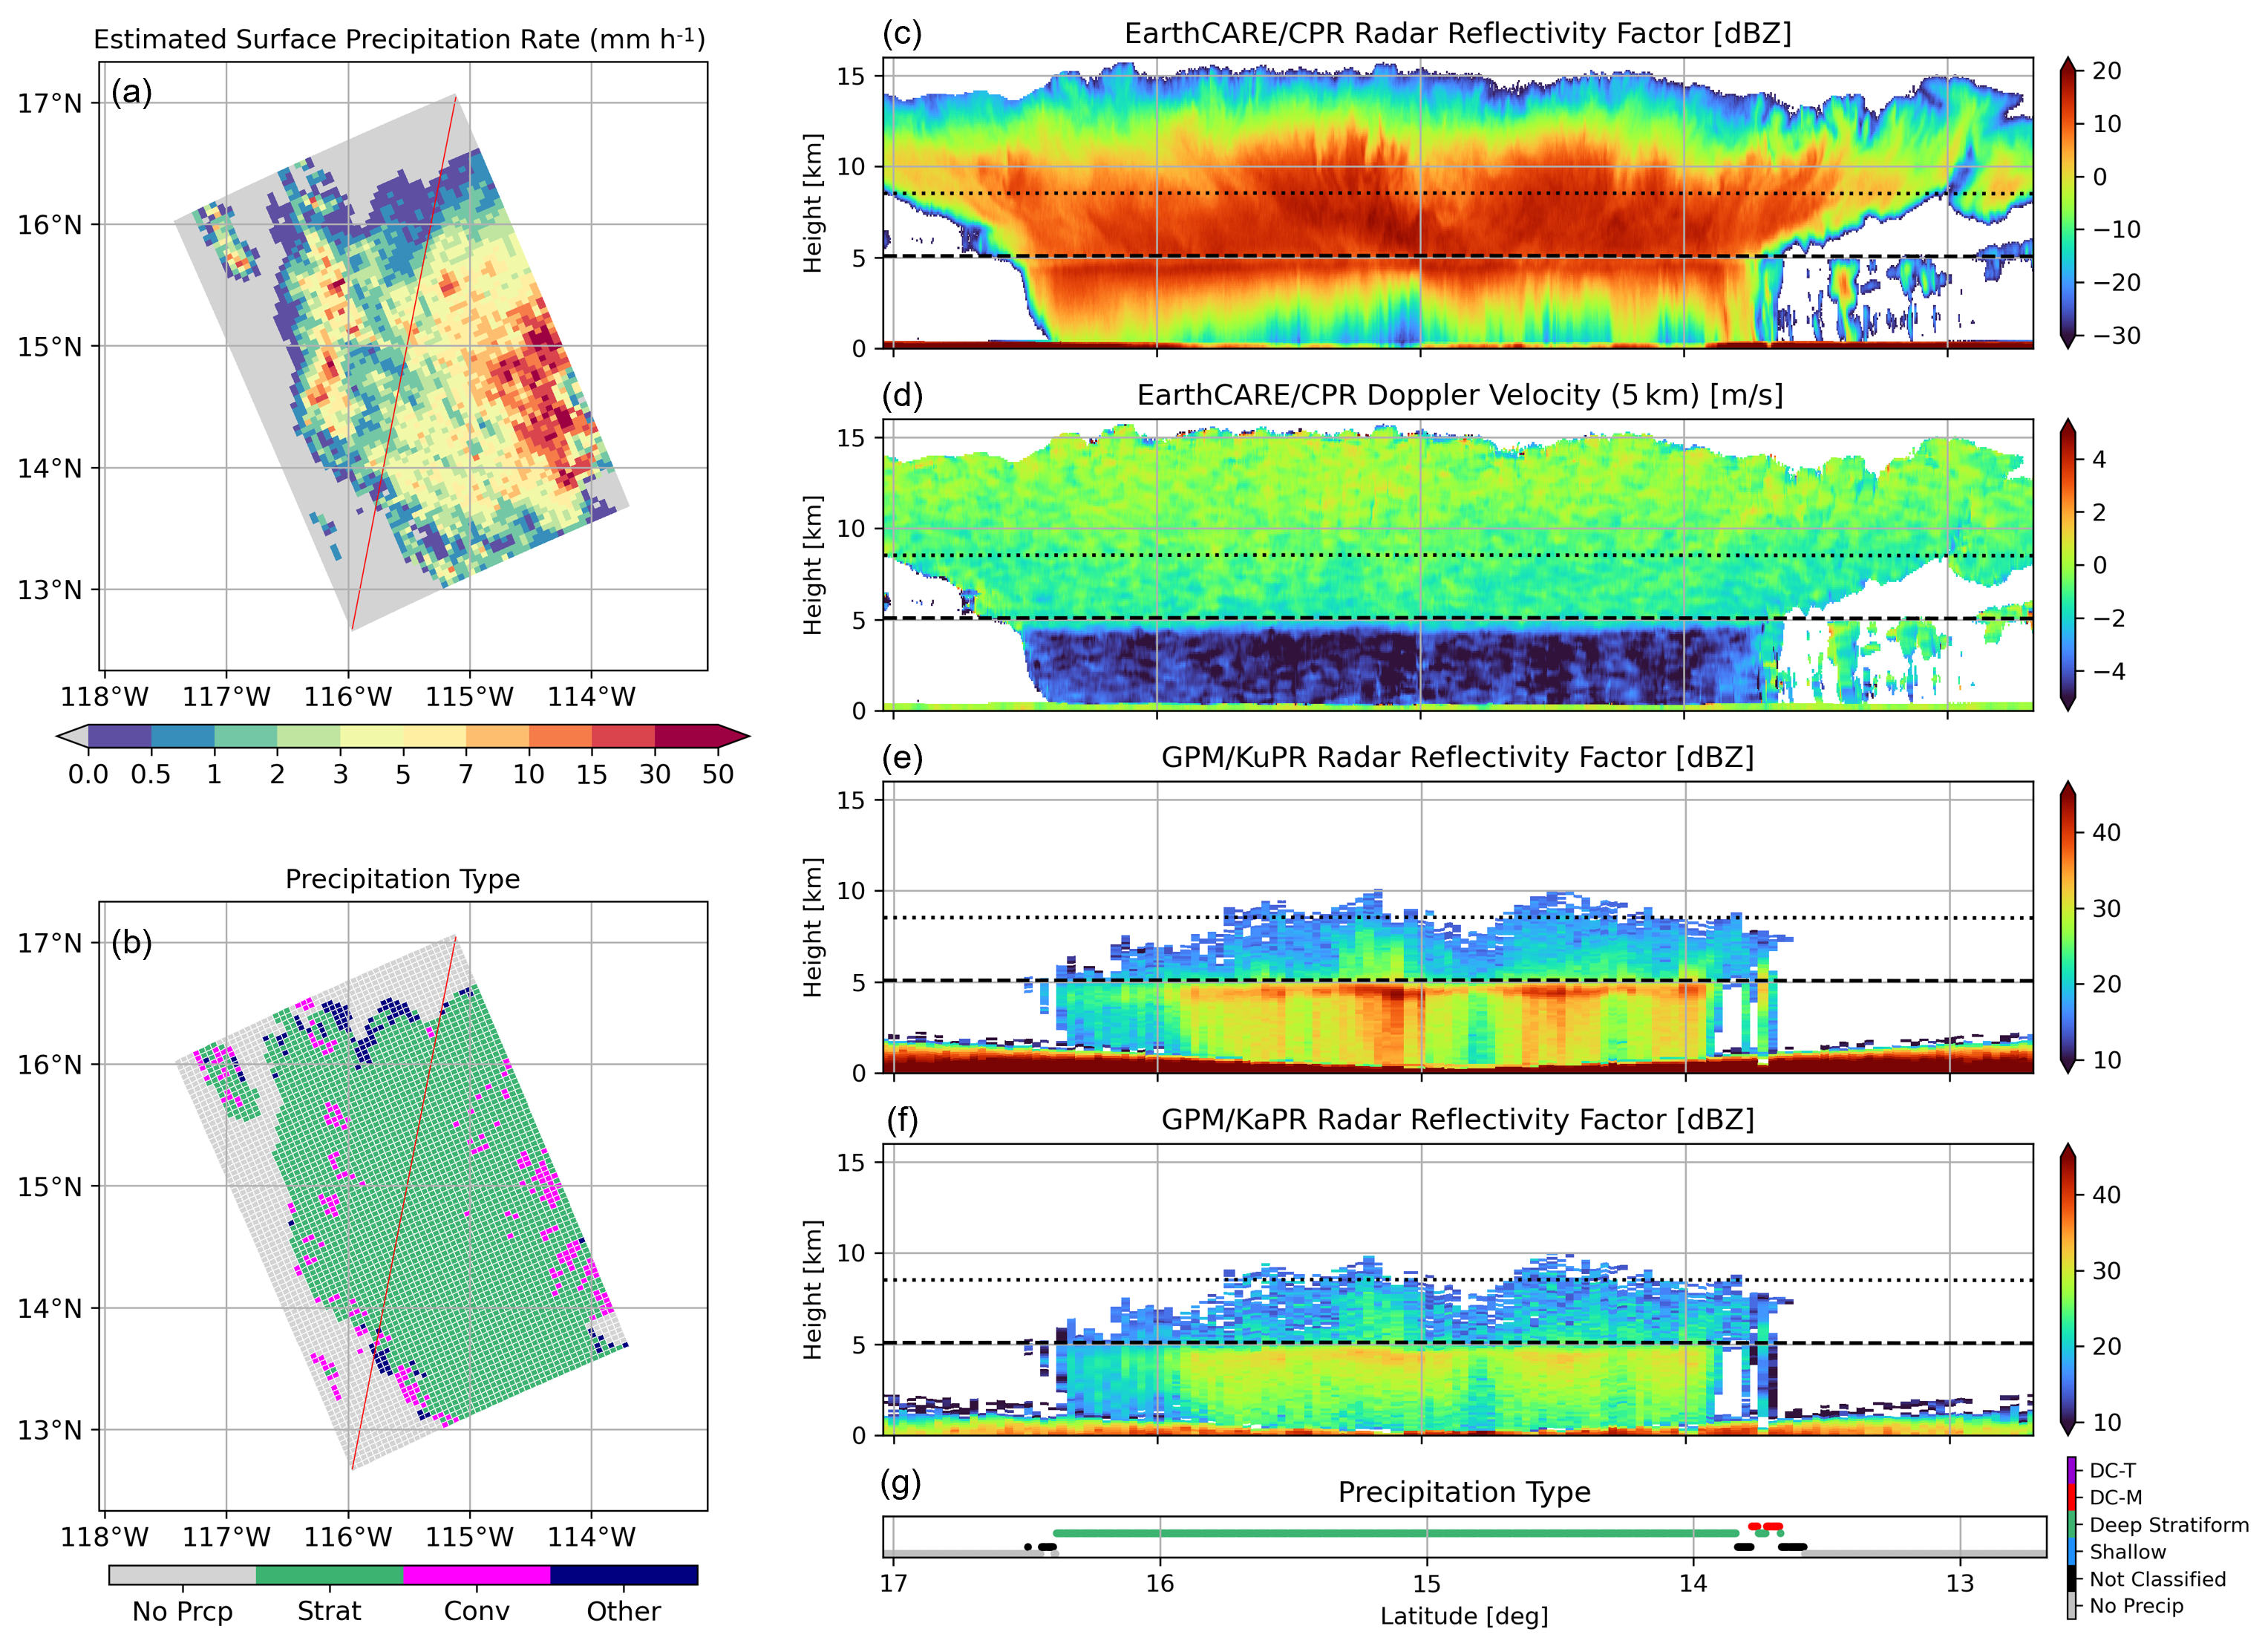Image resolution: width=2268 pixels, height=1649 pixels.
Task: Click the Estimated Surface Precipitation Rate title
Action: (399, 39)
